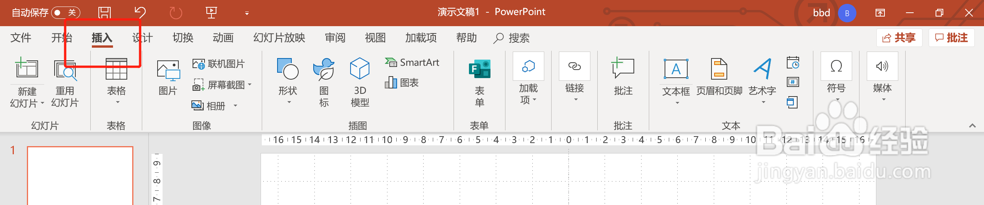The image size is (984, 205).
Task: Expand the 屏幕截图 dropdown arrow
Action: pos(249,85)
